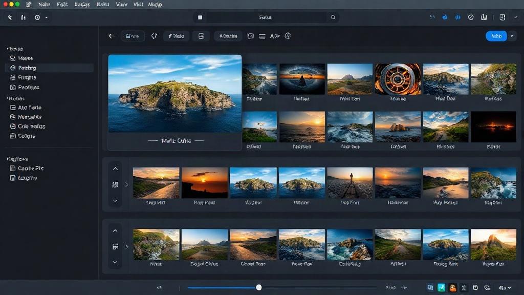This screenshot has width=524, height=295.
Task: Click the up chevron on the middle thumbnail row
Action: [115, 168]
